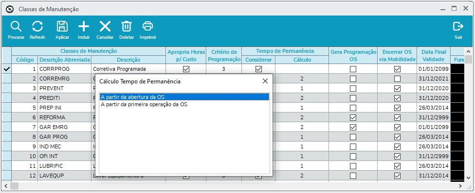The width and height of the screenshot is (475, 193).
Task: Click the vertical scrollbar thumb
Action: point(468,59)
